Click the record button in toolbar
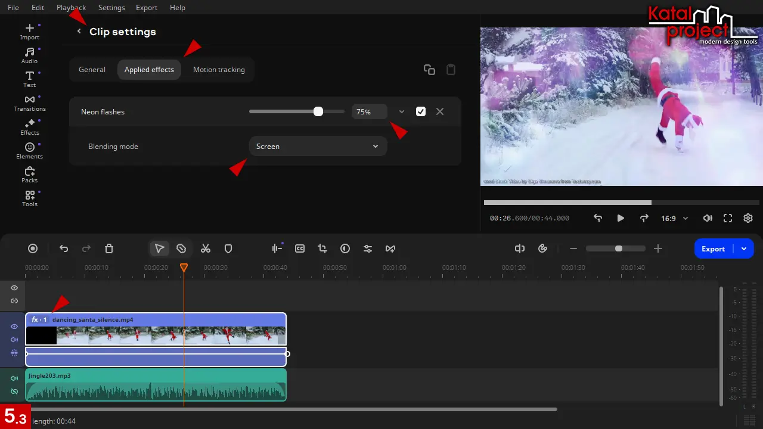763x429 pixels. coord(33,248)
